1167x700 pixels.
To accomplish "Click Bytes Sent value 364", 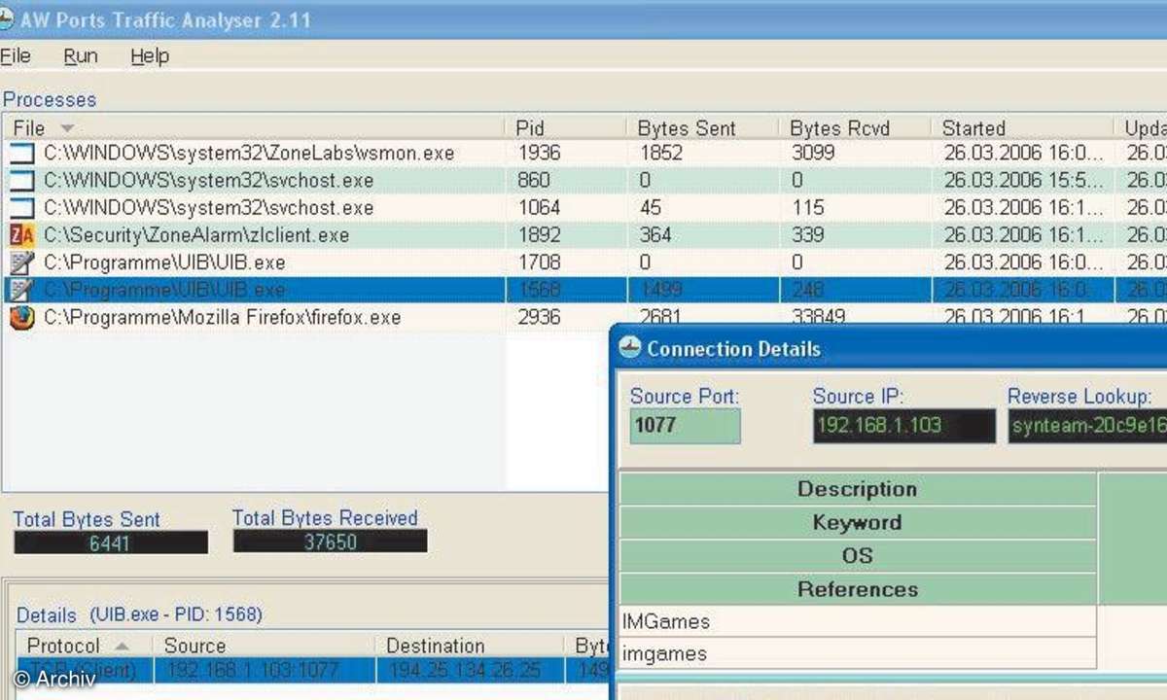I will pyautogui.click(x=654, y=235).
